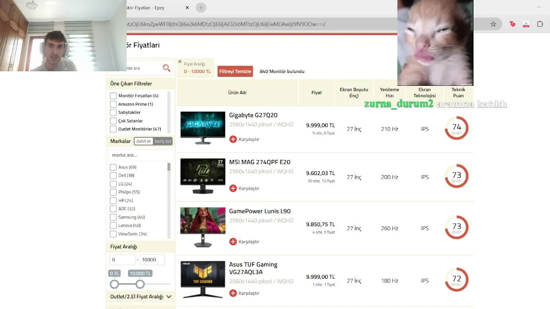Click the minimum price field showing 0
550x309 pixels.
(122, 260)
